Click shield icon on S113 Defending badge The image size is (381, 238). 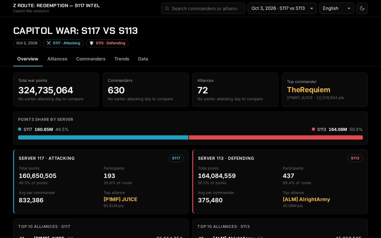[92, 43]
